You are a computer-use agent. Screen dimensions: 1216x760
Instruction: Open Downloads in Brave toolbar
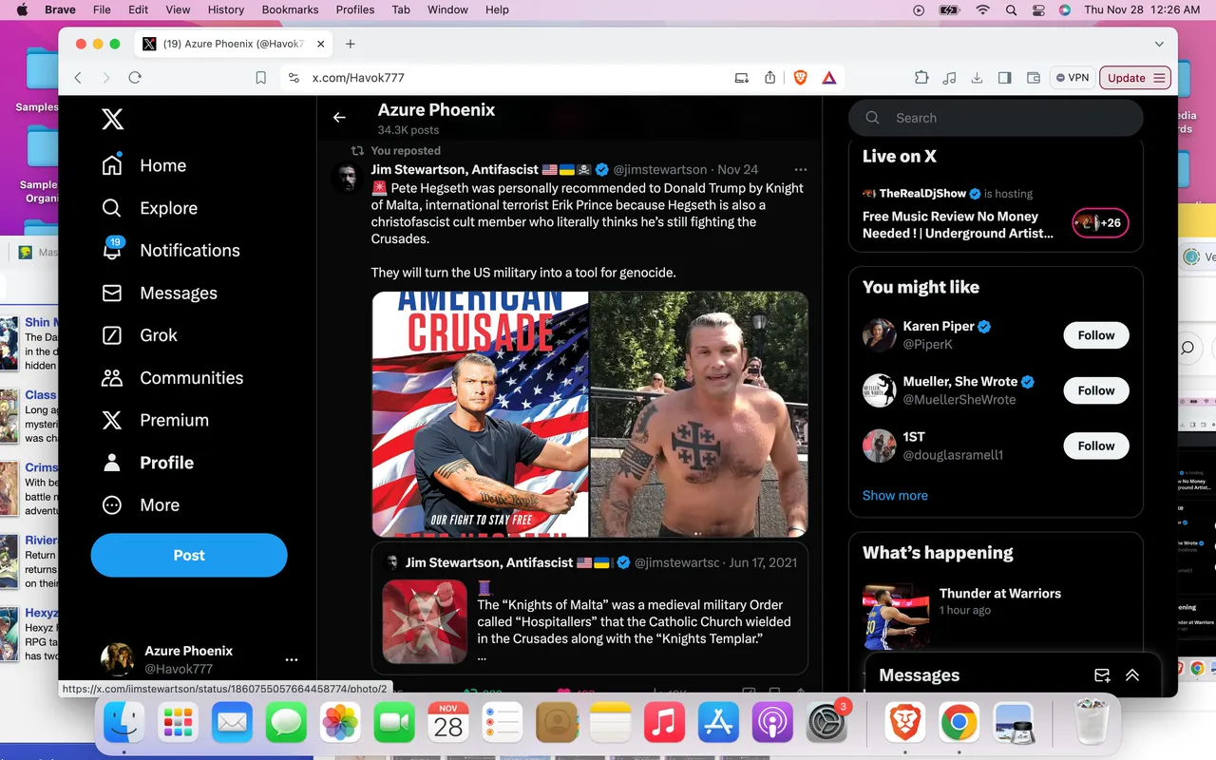pyautogui.click(x=977, y=78)
